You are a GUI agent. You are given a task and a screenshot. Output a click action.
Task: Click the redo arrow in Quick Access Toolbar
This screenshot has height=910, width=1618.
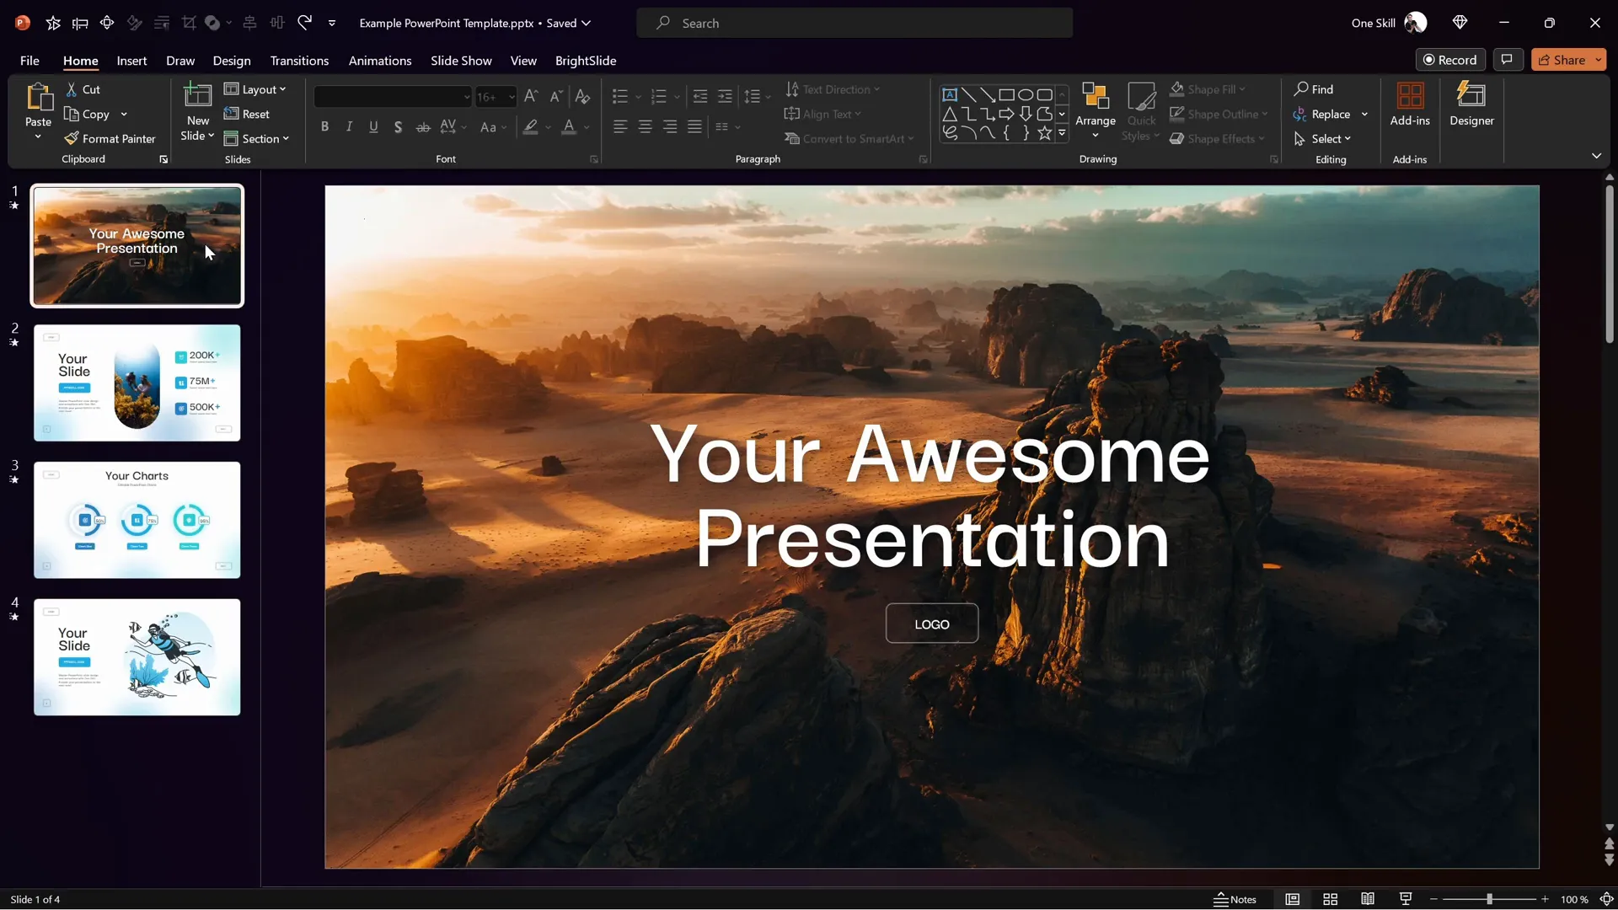click(305, 23)
